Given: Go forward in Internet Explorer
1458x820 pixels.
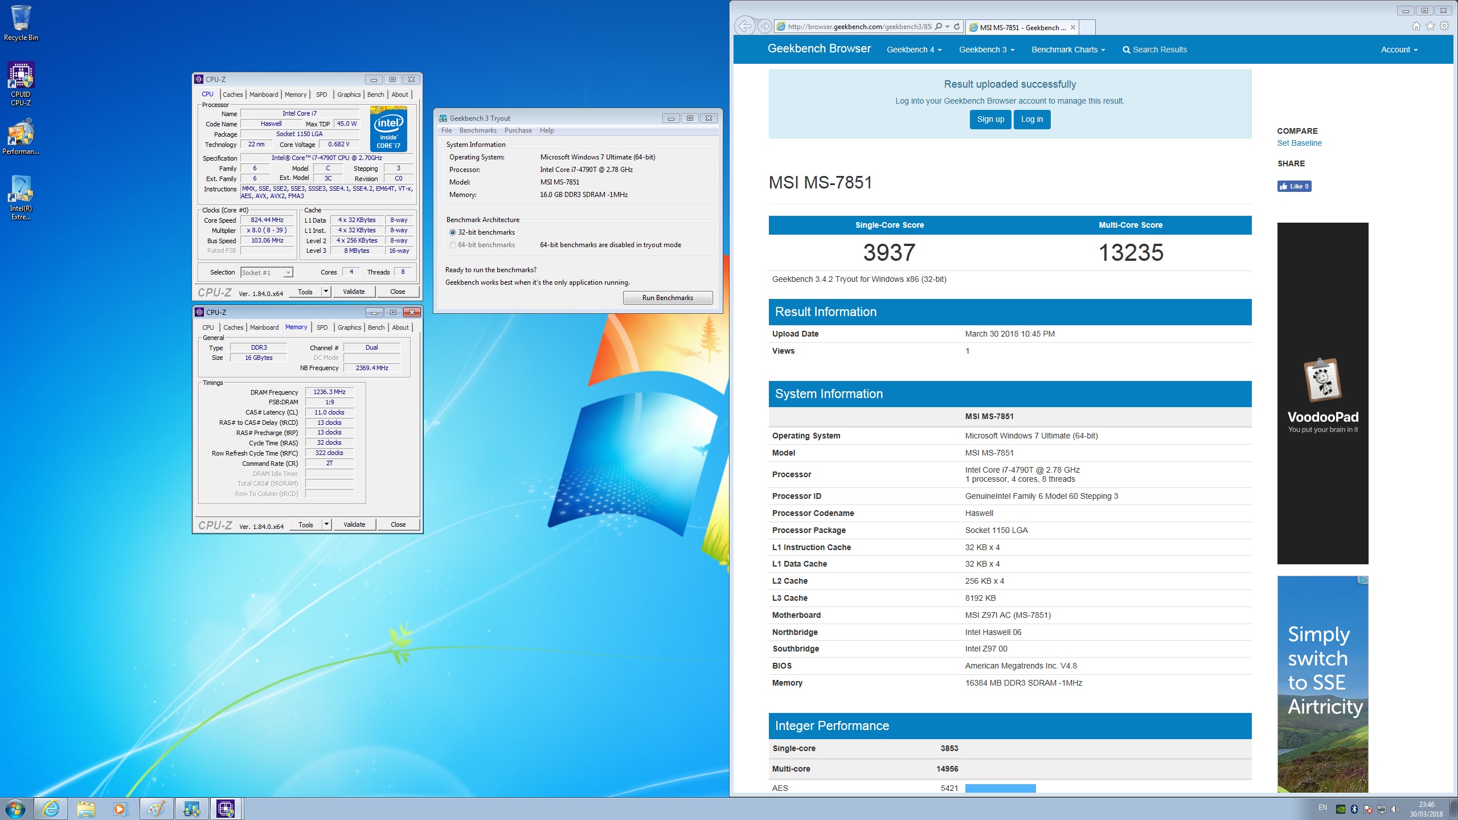Looking at the screenshot, I should tap(765, 26).
